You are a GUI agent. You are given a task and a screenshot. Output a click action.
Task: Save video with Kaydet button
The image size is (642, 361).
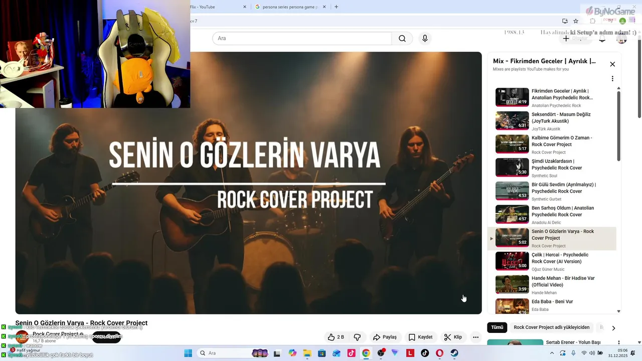click(420, 337)
